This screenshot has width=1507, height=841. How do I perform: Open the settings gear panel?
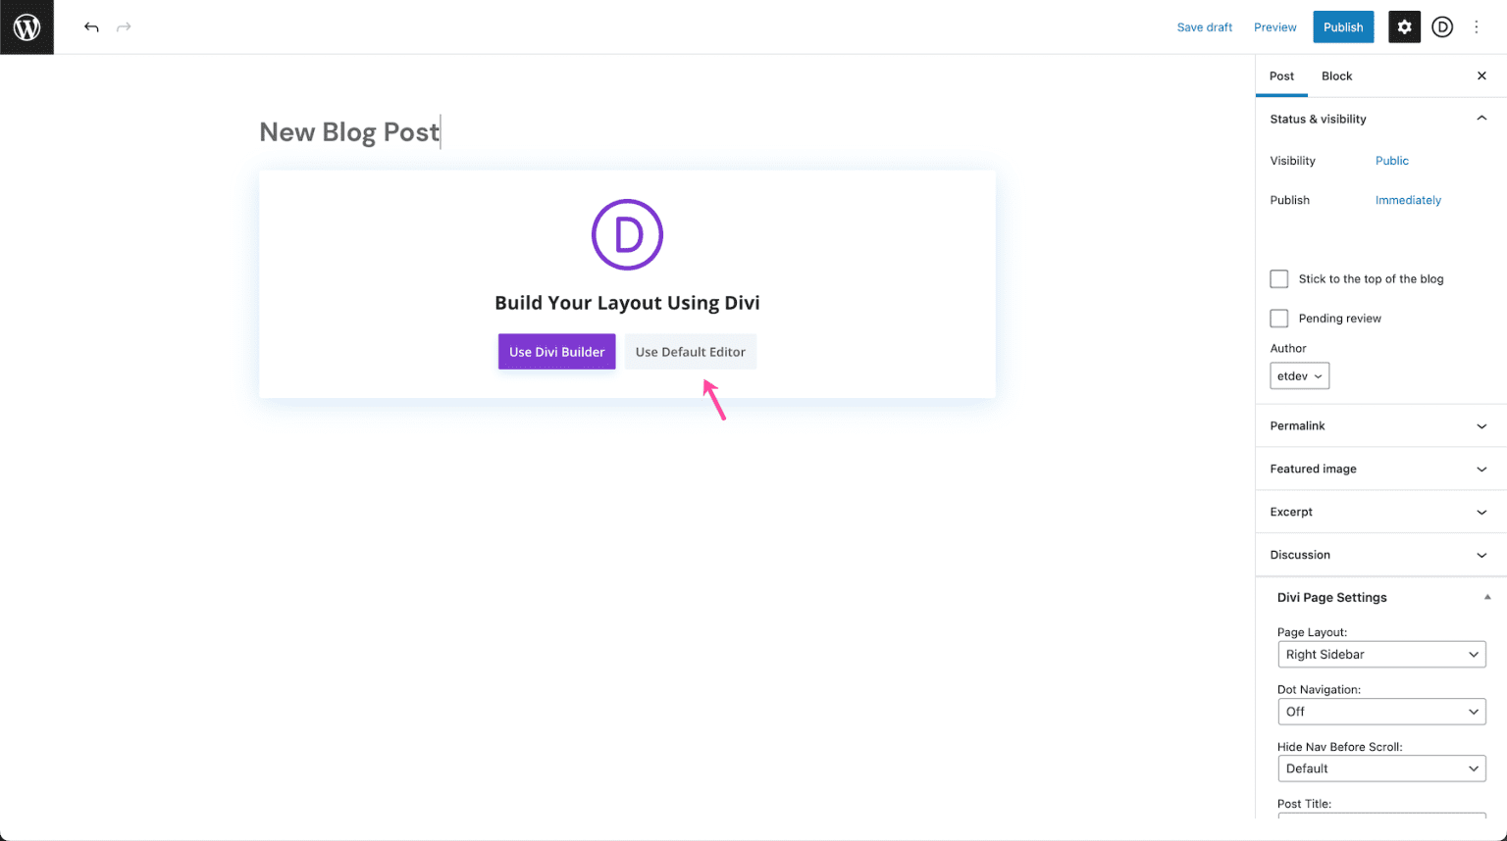click(1404, 26)
